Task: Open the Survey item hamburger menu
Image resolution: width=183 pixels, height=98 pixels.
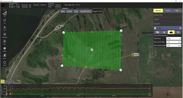Action: point(180,28)
